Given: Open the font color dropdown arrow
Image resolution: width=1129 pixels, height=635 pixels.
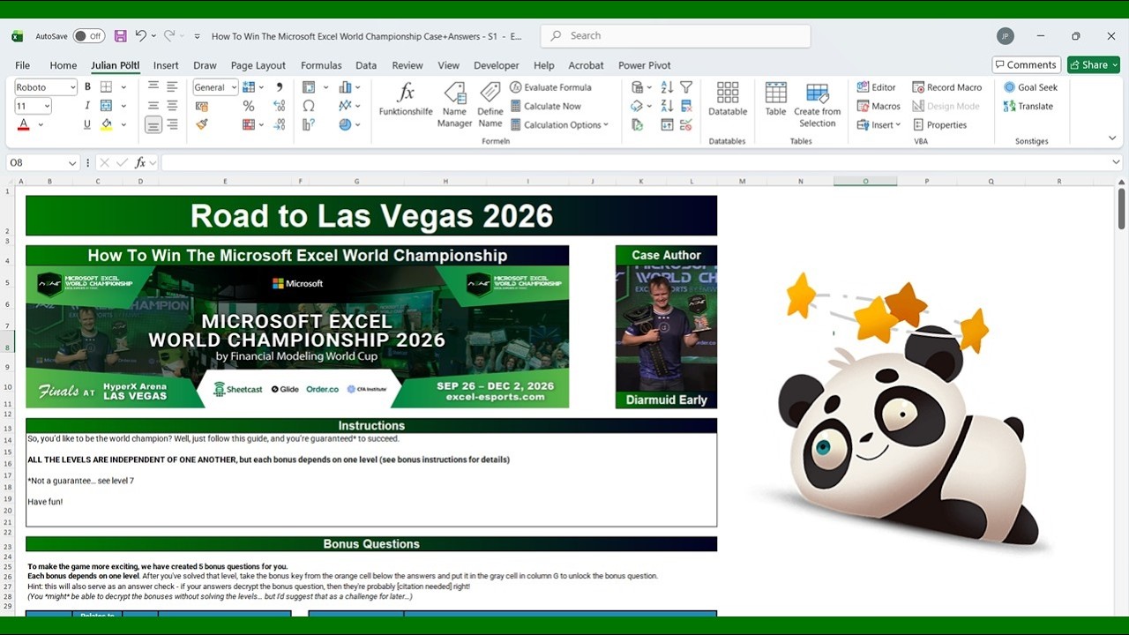Looking at the screenshot, I should pyautogui.click(x=41, y=125).
